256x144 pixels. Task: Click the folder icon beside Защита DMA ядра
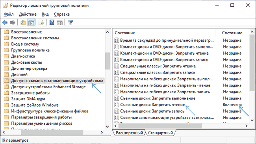pos(6,99)
